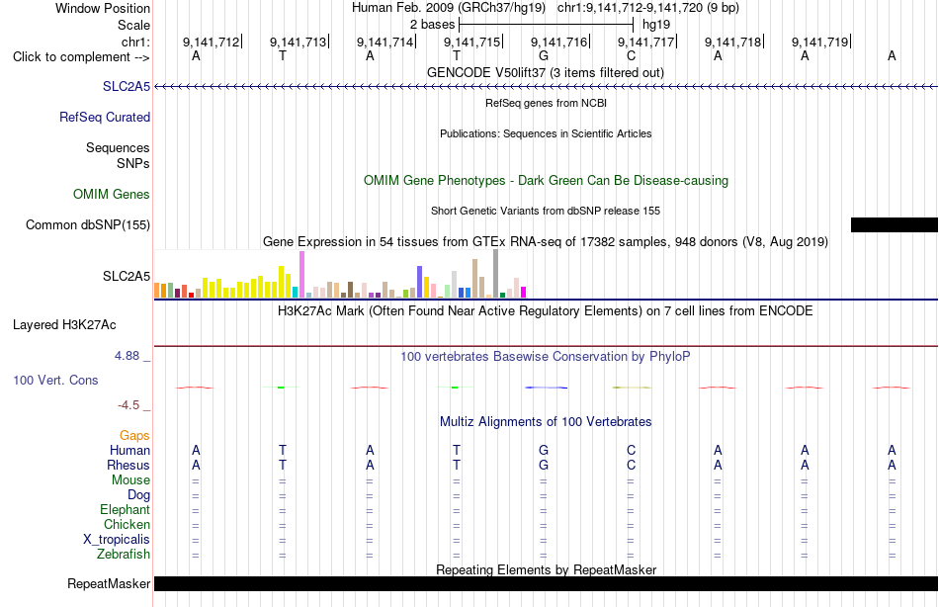The image size is (939, 607).
Task: Select the Common dbSNP(155) track label
Action: (x=88, y=224)
